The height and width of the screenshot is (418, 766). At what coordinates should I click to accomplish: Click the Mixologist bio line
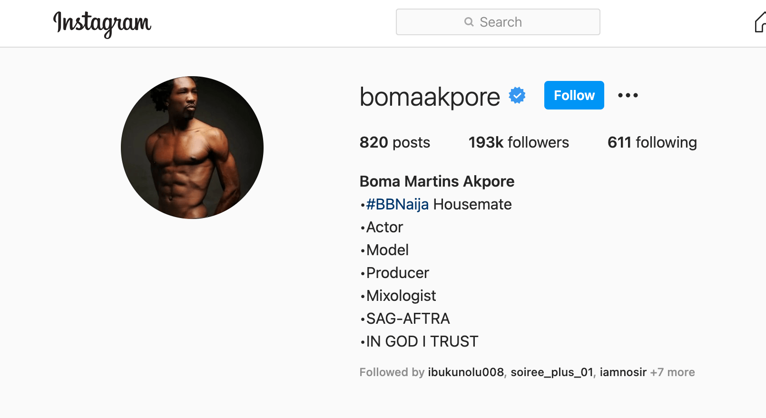point(401,296)
